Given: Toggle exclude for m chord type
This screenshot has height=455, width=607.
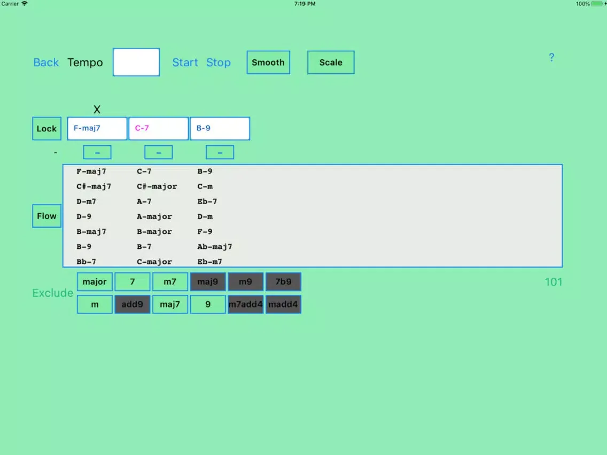Looking at the screenshot, I should pos(95,304).
